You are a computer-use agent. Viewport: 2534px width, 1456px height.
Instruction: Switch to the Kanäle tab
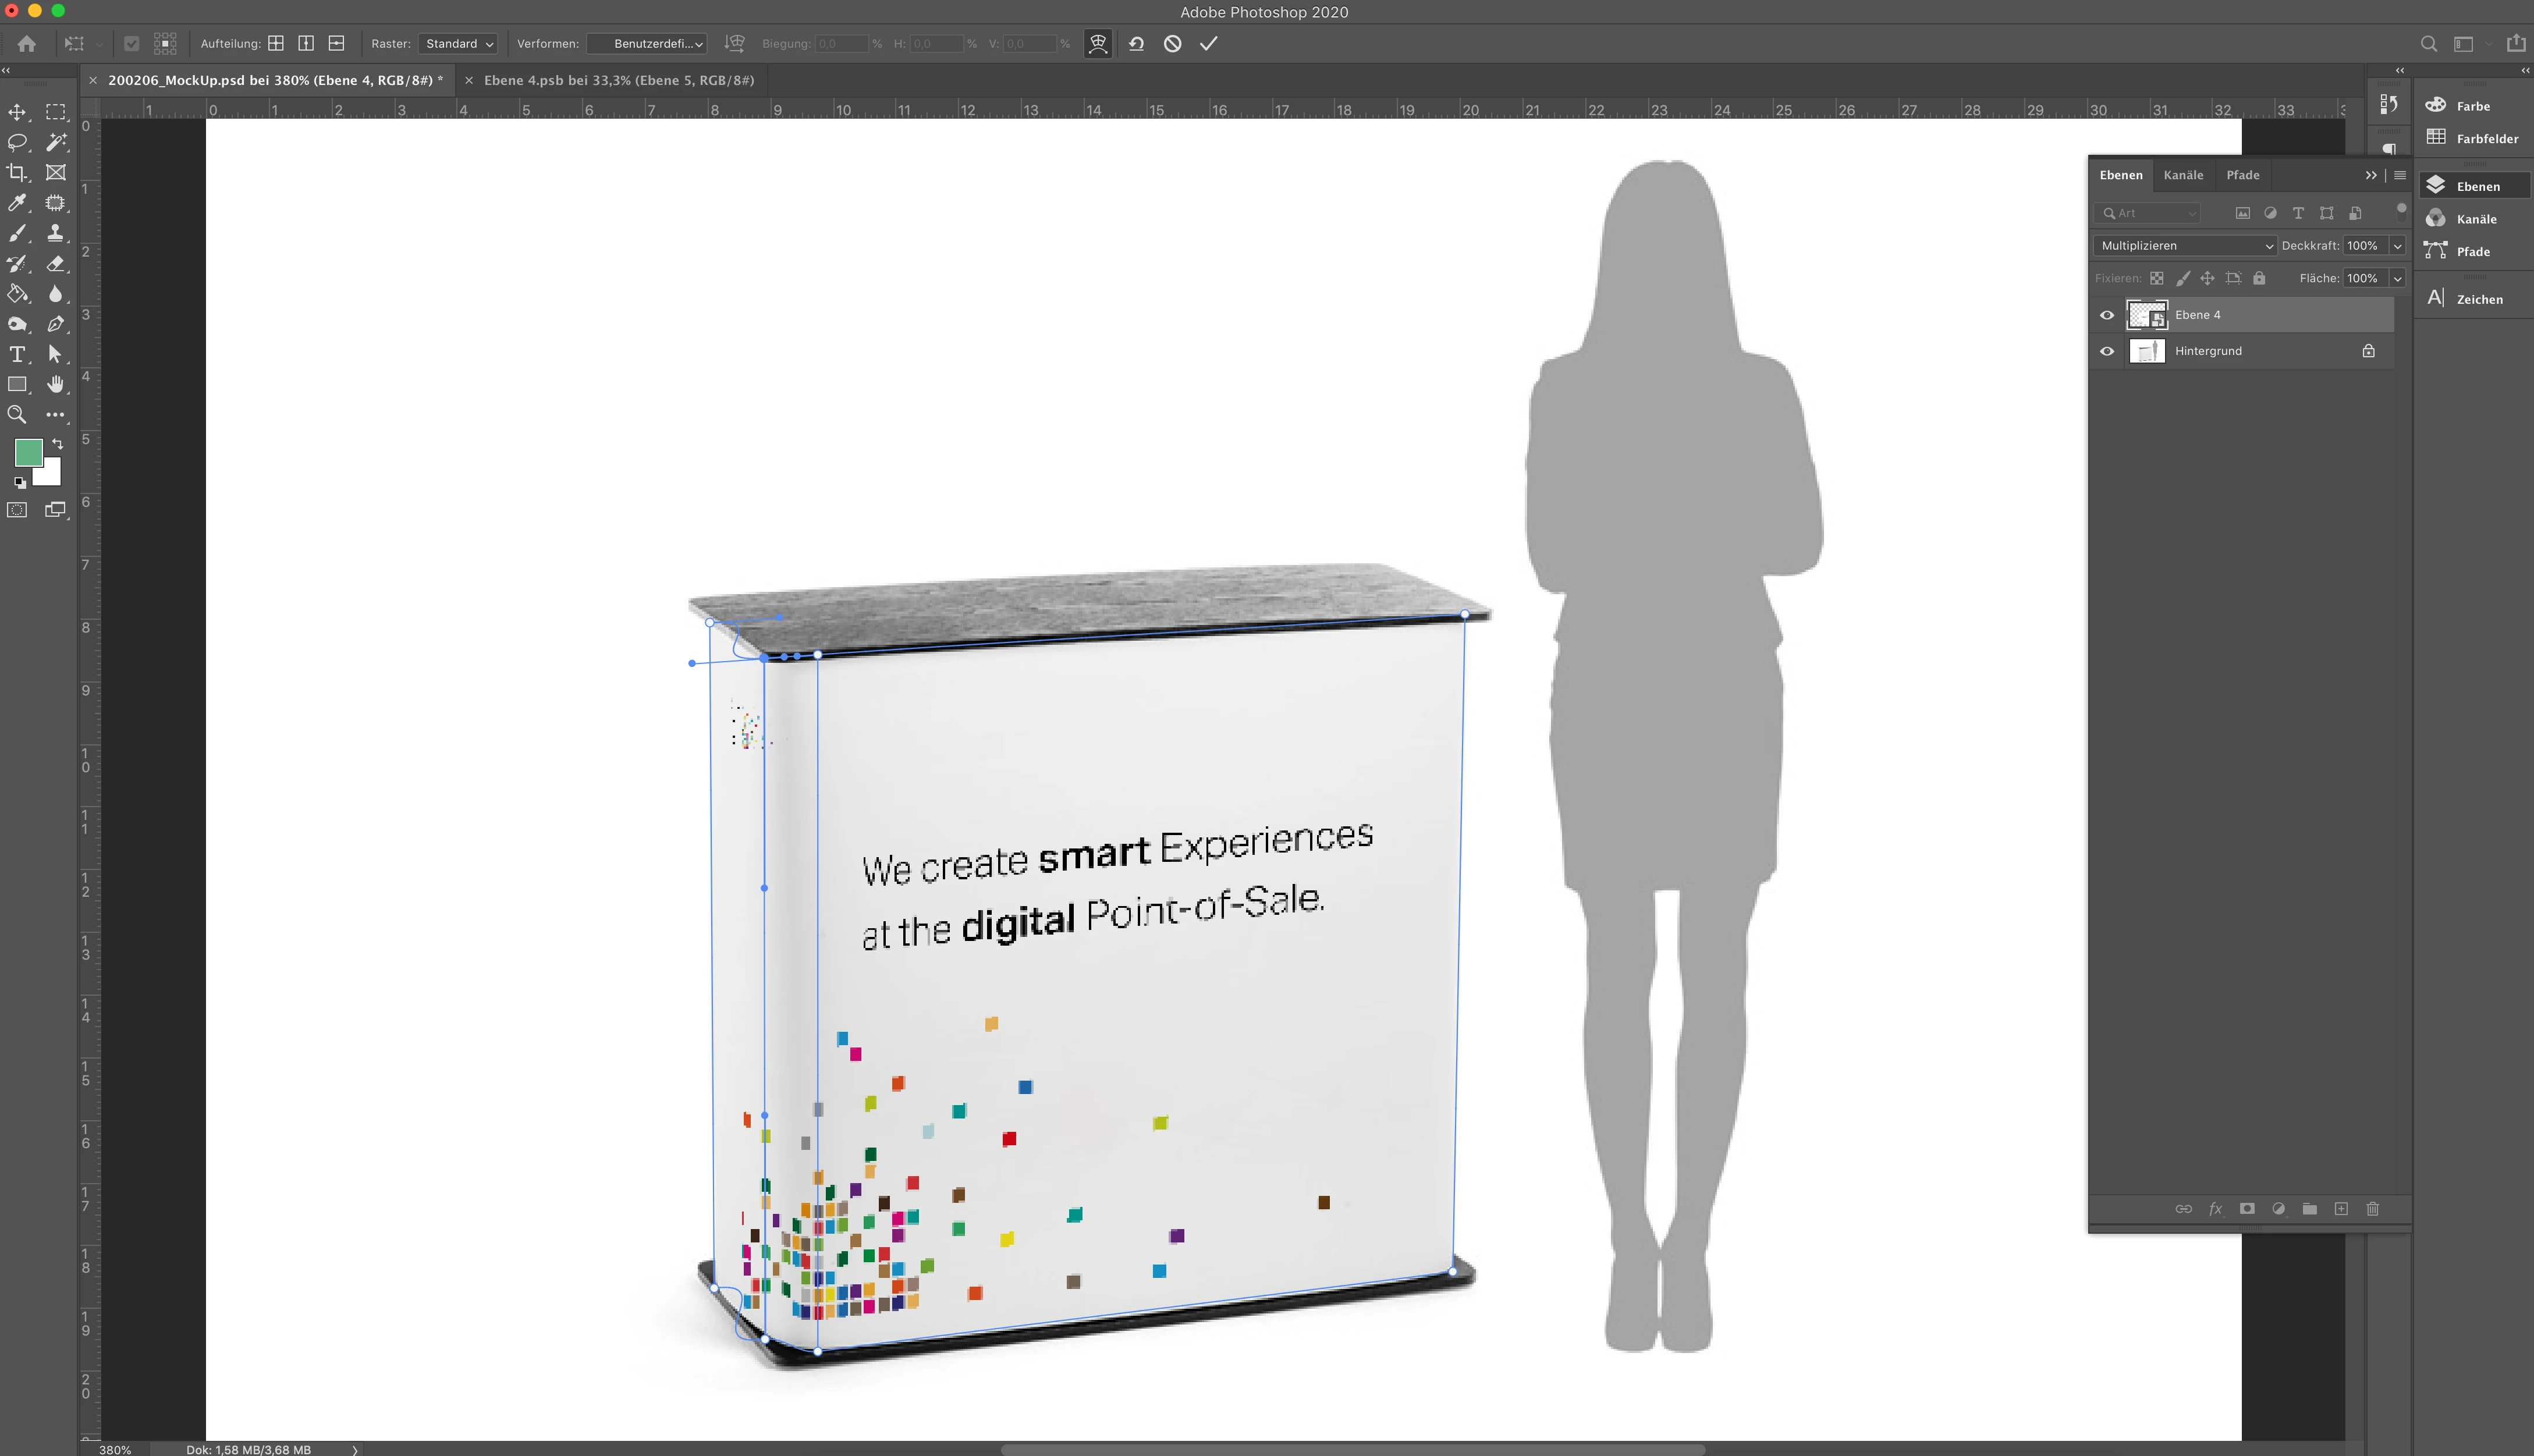(2183, 175)
